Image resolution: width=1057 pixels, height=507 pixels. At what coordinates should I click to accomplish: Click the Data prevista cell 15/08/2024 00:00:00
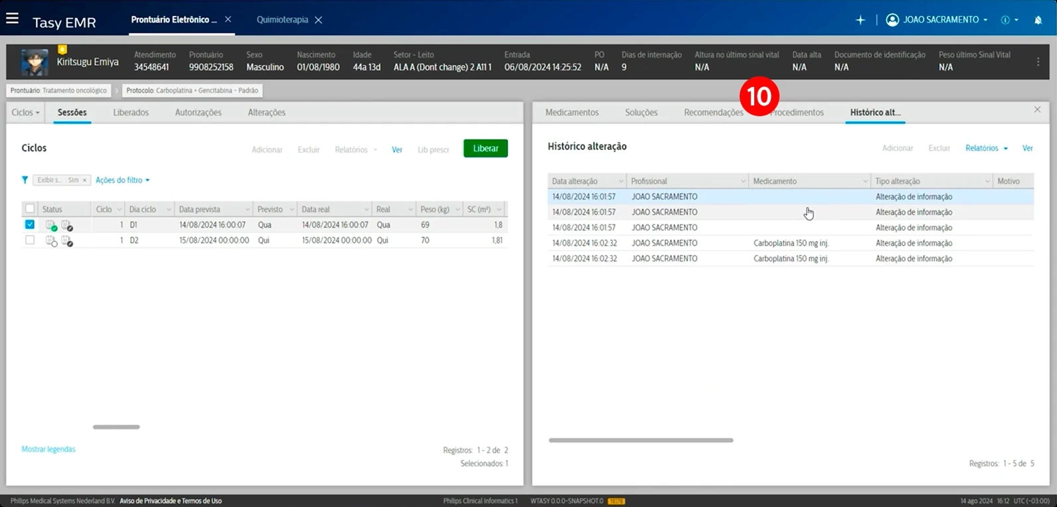point(214,240)
